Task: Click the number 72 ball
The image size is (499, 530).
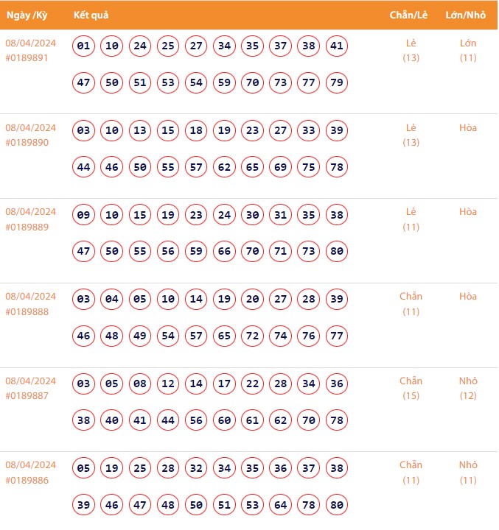Action: [x=252, y=336]
